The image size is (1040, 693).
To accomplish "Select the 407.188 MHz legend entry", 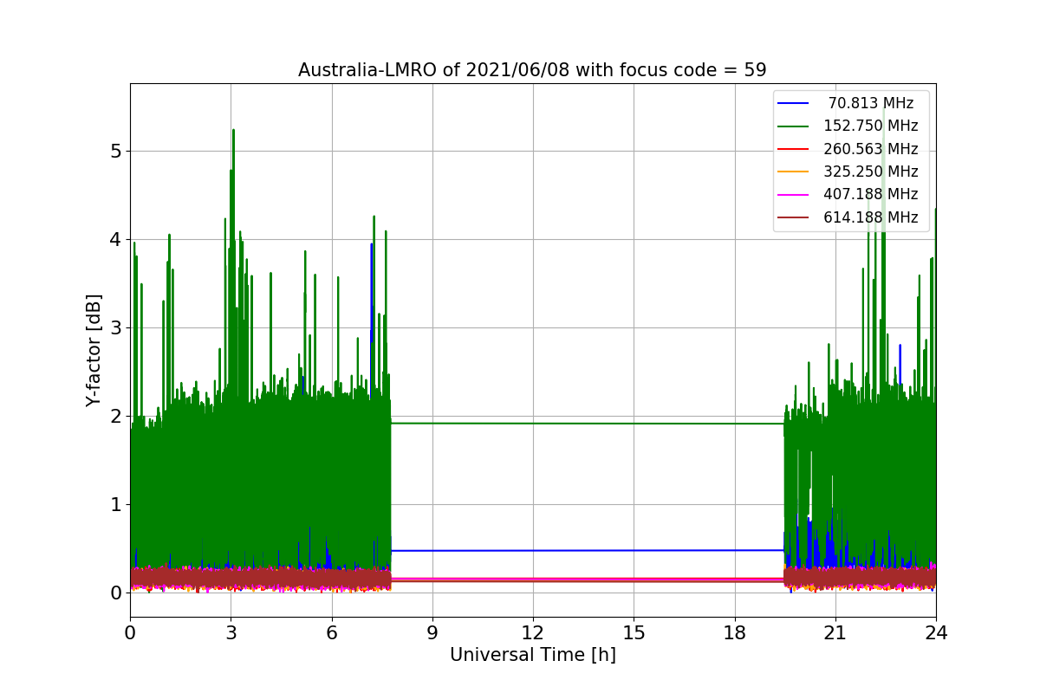I will click(x=848, y=194).
